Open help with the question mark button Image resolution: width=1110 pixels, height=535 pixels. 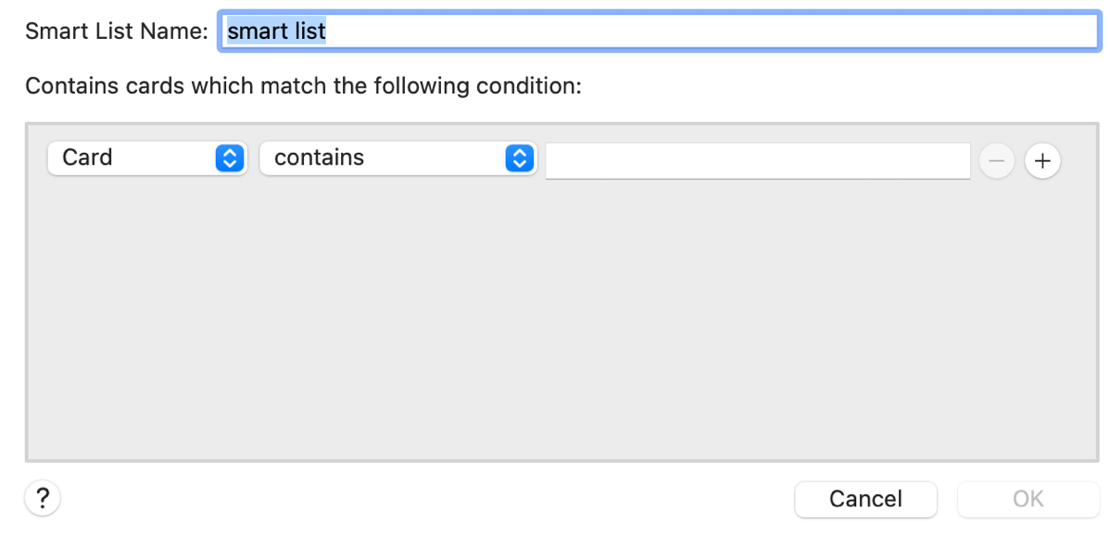point(42,498)
